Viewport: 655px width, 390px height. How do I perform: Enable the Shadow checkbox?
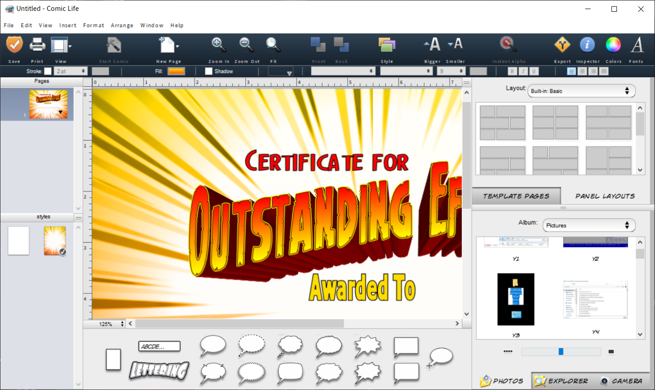click(209, 71)
